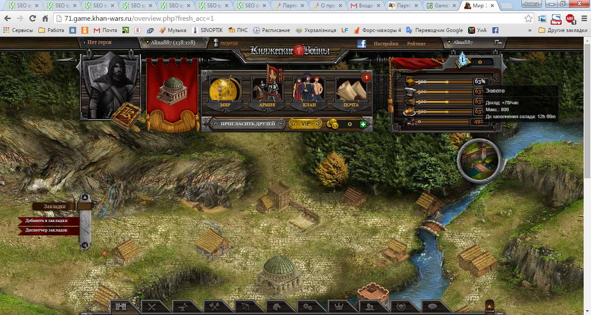Open the two-people tab in bottom bar
The height and width of the screenshot is (315, 591).
[x=369, y=307]
